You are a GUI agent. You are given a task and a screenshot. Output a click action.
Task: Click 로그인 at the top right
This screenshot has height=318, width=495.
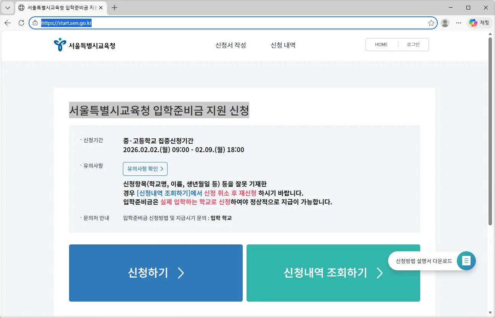413,44
